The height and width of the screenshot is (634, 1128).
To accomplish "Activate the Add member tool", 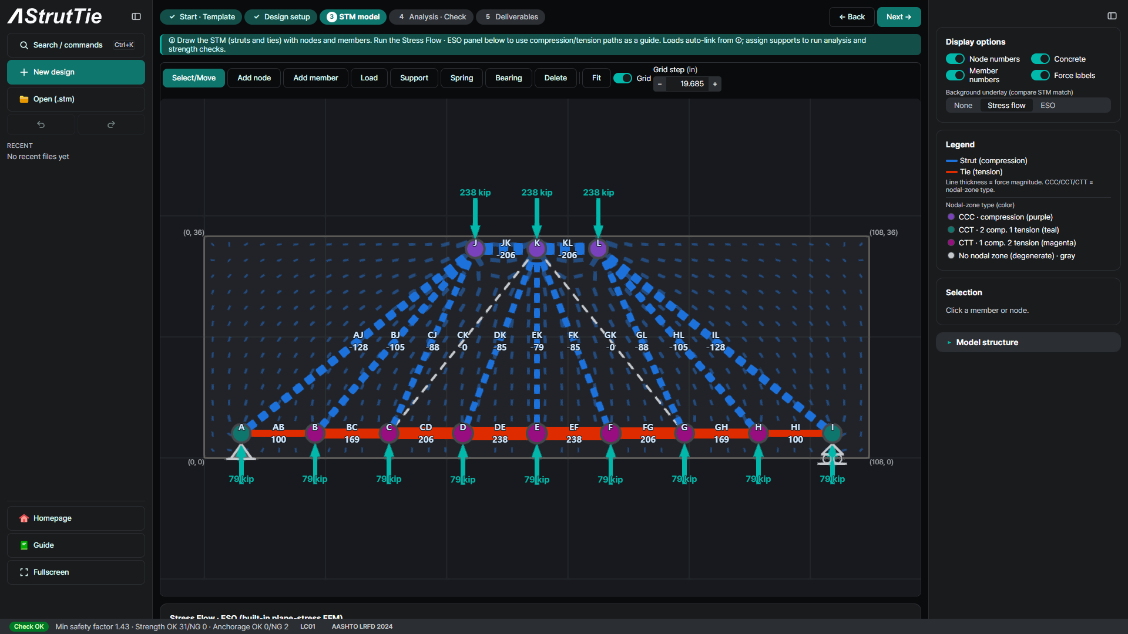I will tap(315, 78).
